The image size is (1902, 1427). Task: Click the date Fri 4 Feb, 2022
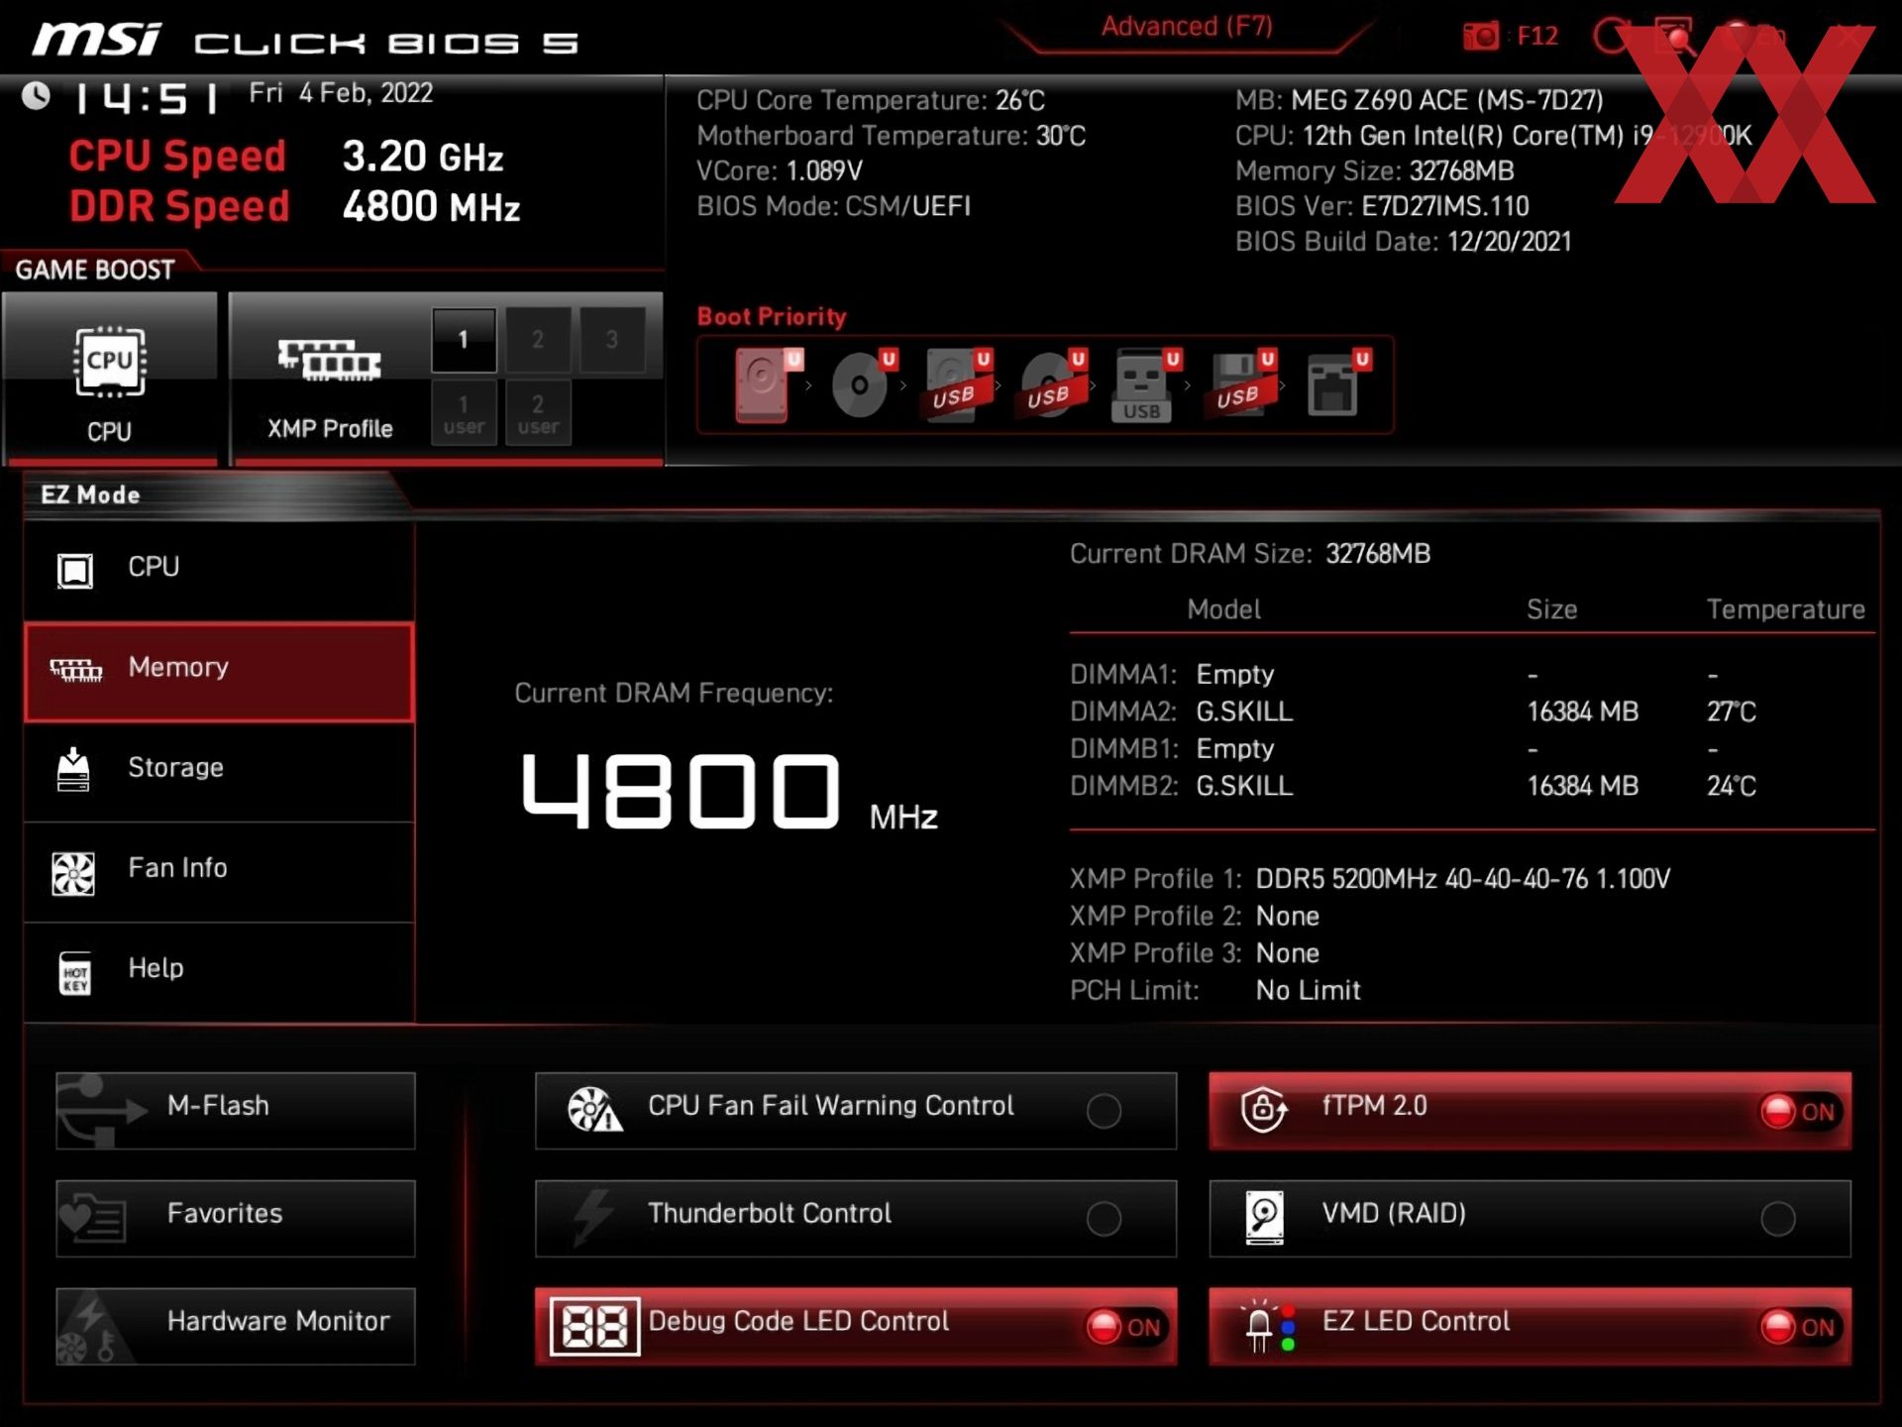tap(341, 93)
